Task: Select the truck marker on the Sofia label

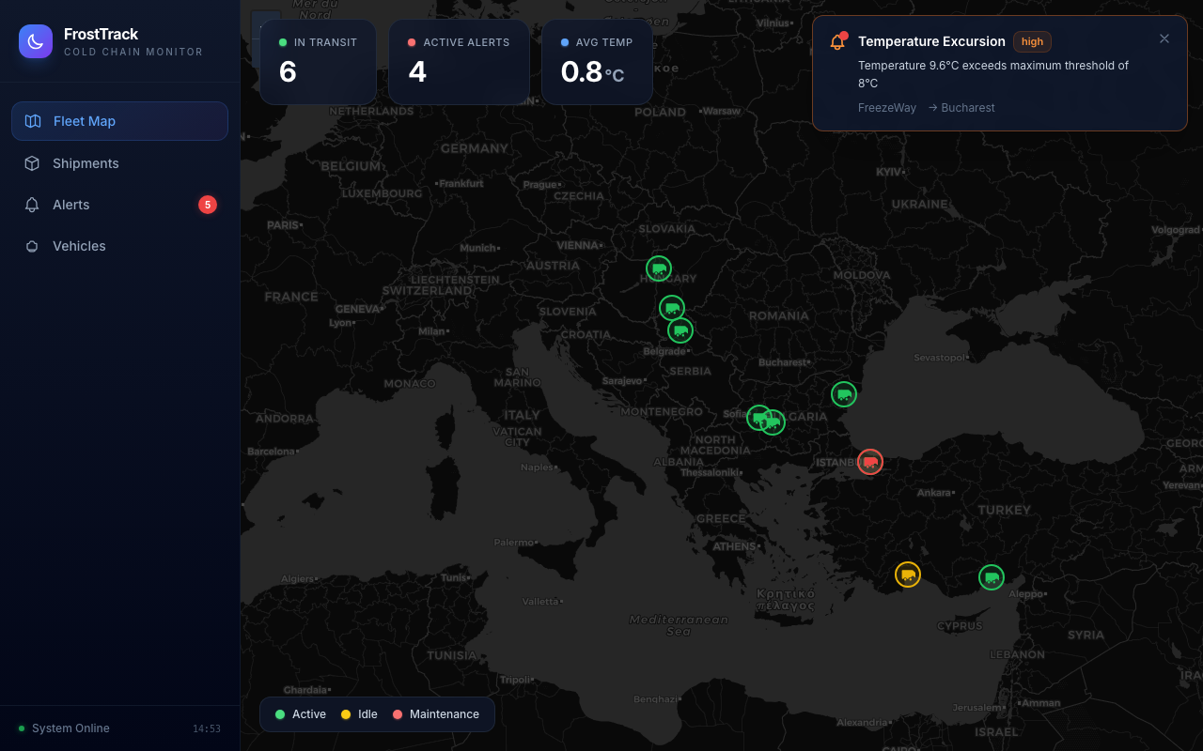Action: (x=759, y=418)
